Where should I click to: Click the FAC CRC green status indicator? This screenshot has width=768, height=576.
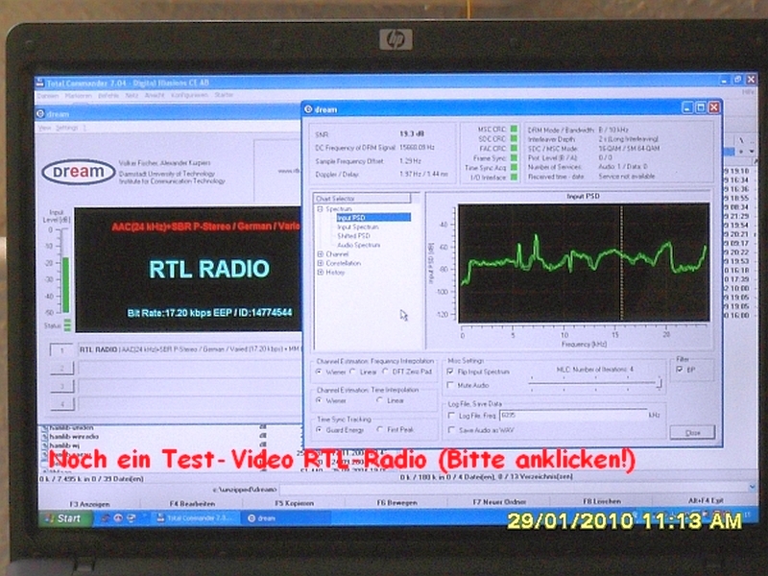point(514,148)
